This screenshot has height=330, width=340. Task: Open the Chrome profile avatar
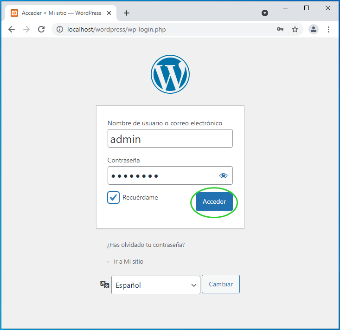pyautogui.click(x=314, y=29)
